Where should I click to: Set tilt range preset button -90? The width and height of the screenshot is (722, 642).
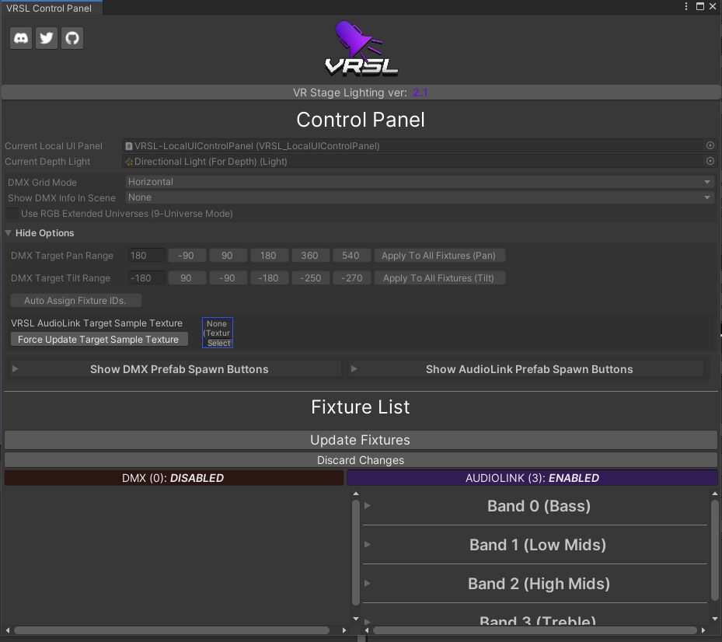coord(228,278)
